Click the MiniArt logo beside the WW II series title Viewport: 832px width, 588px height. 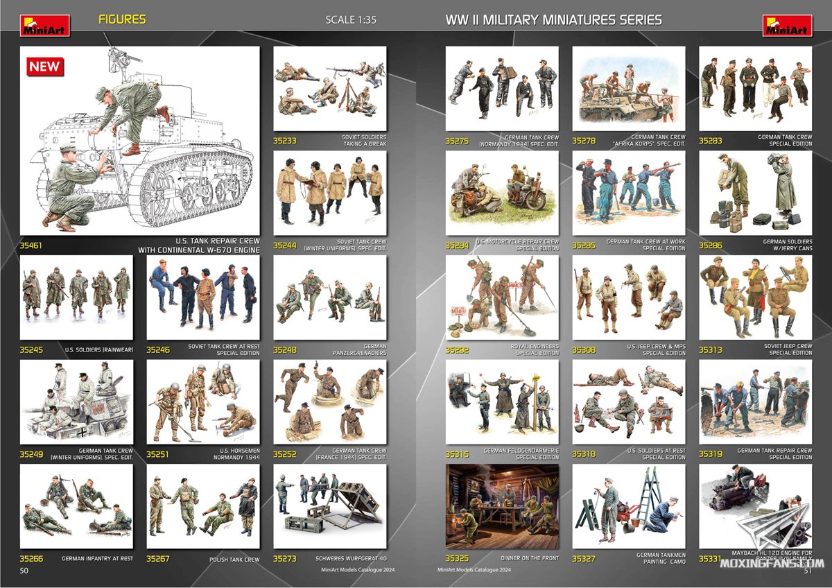(x=787, y=26)
